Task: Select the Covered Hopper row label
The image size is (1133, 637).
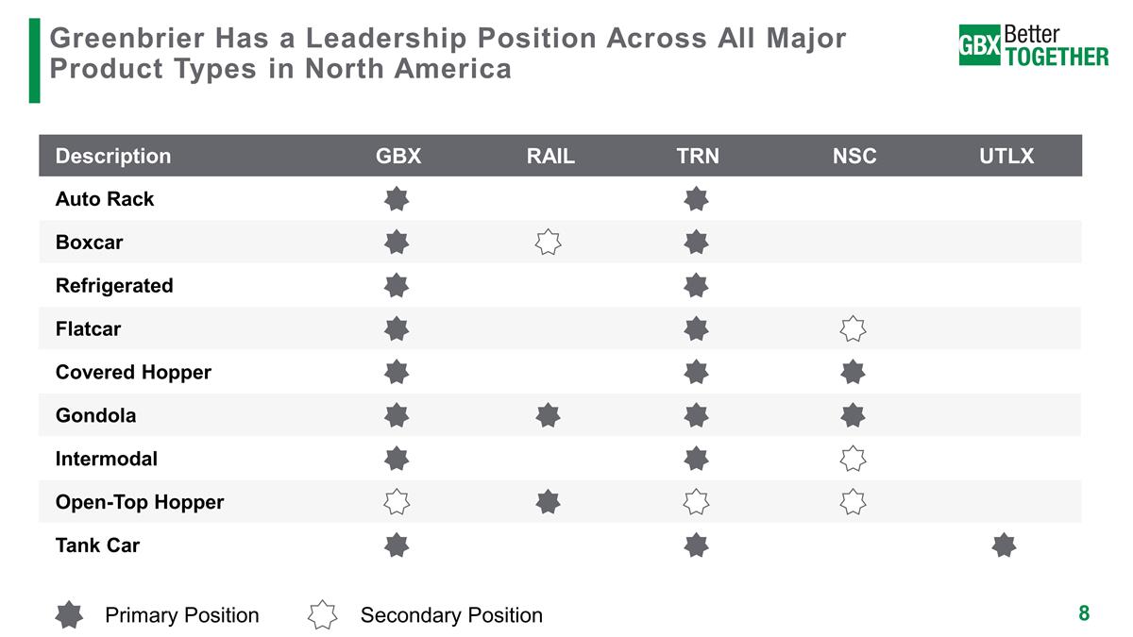Action: tap(133, 372)
